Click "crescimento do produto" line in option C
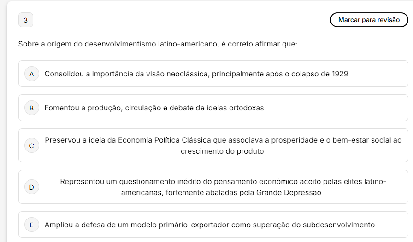This screenshot has height=242, width=413. click(x=222, y=151)
